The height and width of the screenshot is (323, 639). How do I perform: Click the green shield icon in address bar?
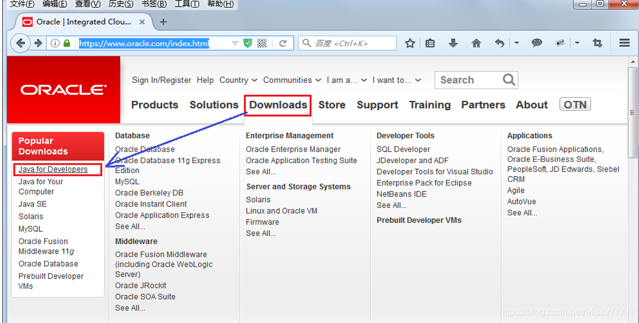[x=248, y=43]
